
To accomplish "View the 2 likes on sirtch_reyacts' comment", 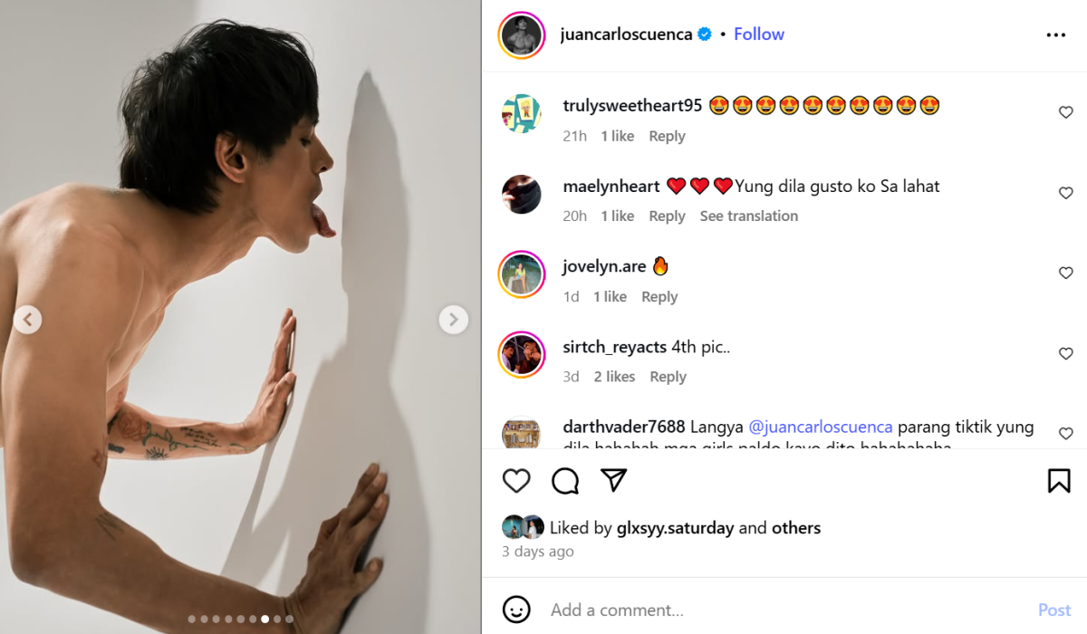I will (615, 377).
